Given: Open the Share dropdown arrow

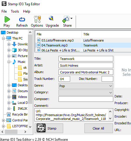Looking at the screenshot, I should [x=71, y=18].
